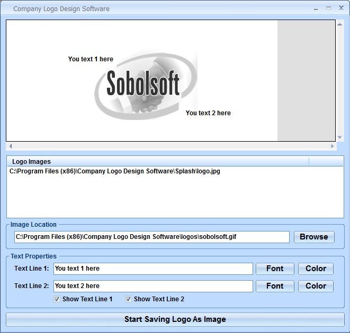Viewport: 350px width, 333px height.
Task: Click the Logo Images column header
Action: (x=158, y=161)
